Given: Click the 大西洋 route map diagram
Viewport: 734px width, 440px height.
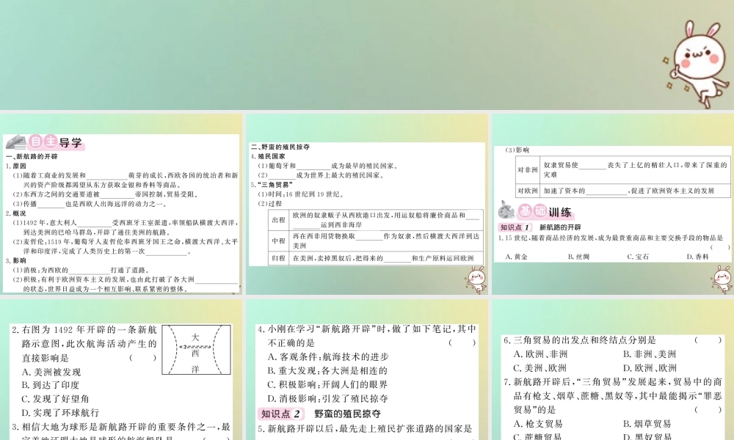Looking at the screenshot, I should (196, 349).
